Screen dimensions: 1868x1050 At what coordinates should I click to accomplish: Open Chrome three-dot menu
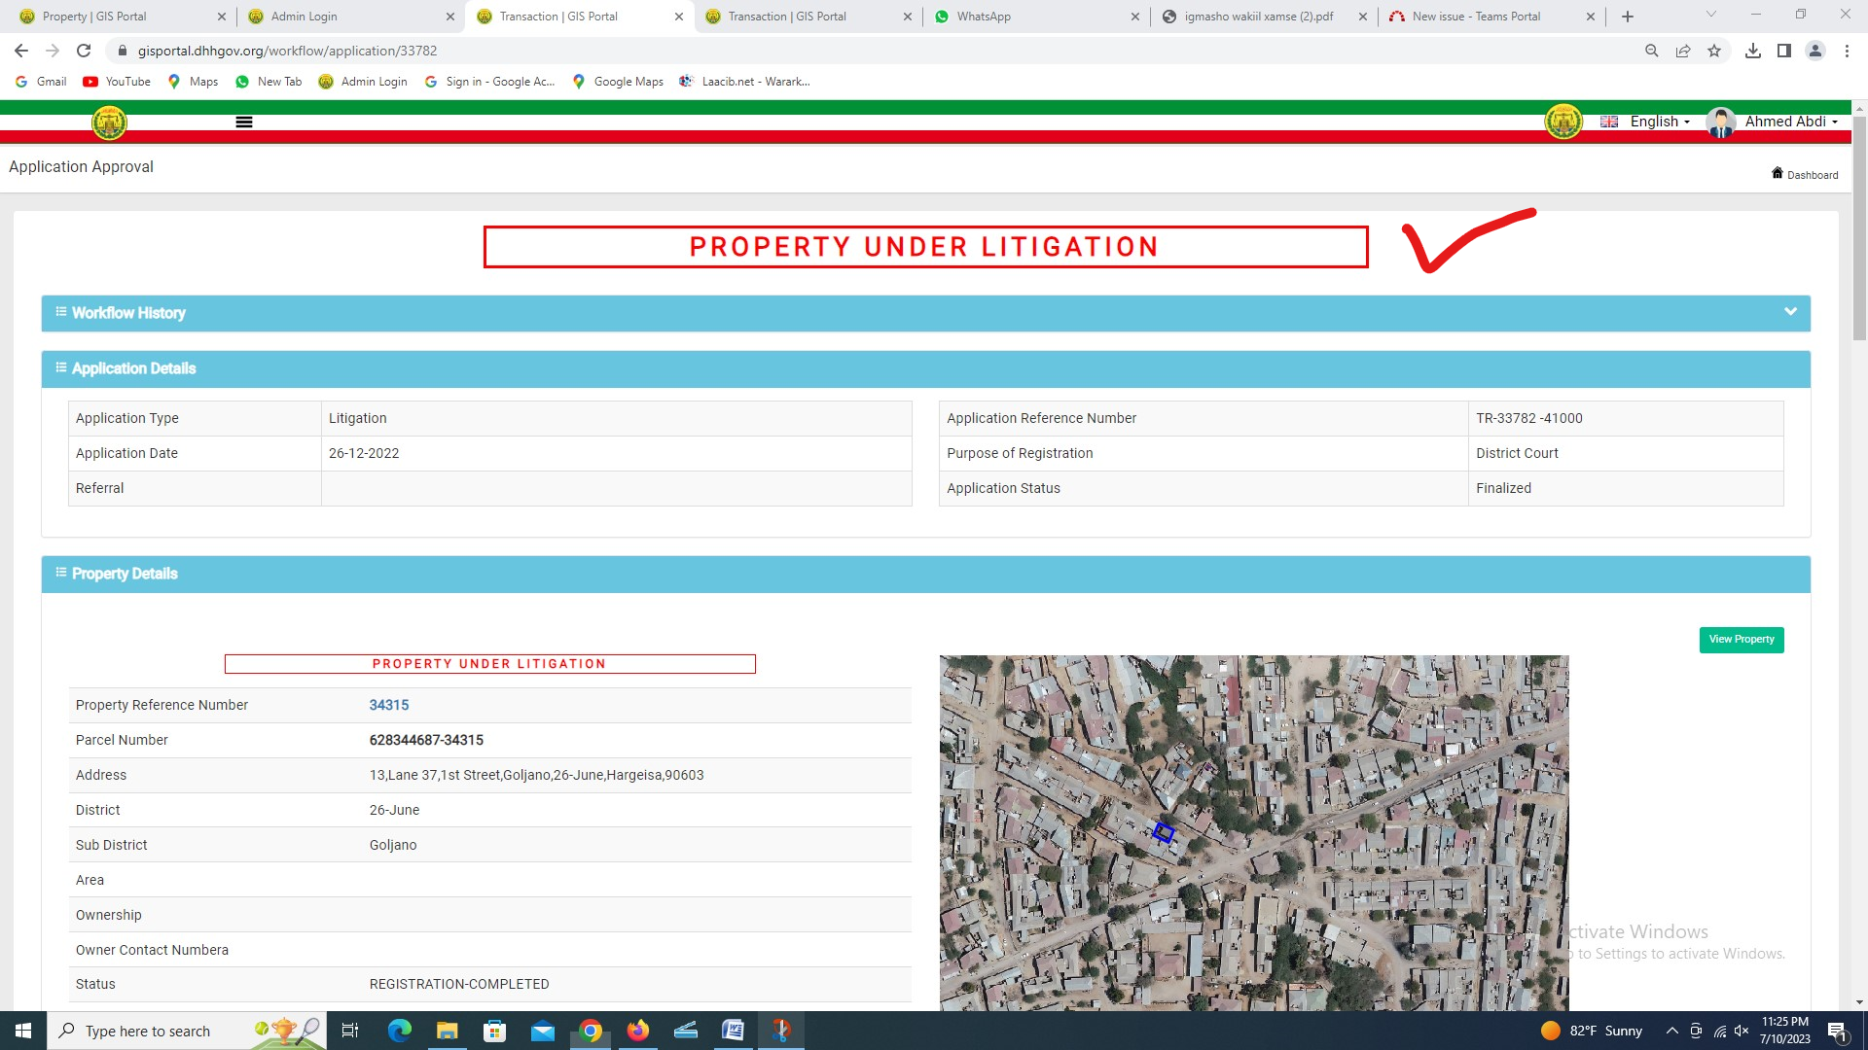[1847, 51]
